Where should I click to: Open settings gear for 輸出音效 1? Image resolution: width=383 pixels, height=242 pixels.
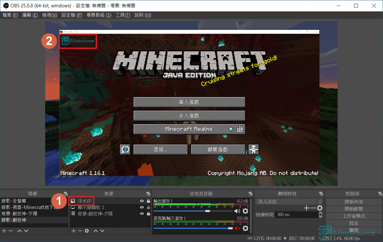[245, 211]
